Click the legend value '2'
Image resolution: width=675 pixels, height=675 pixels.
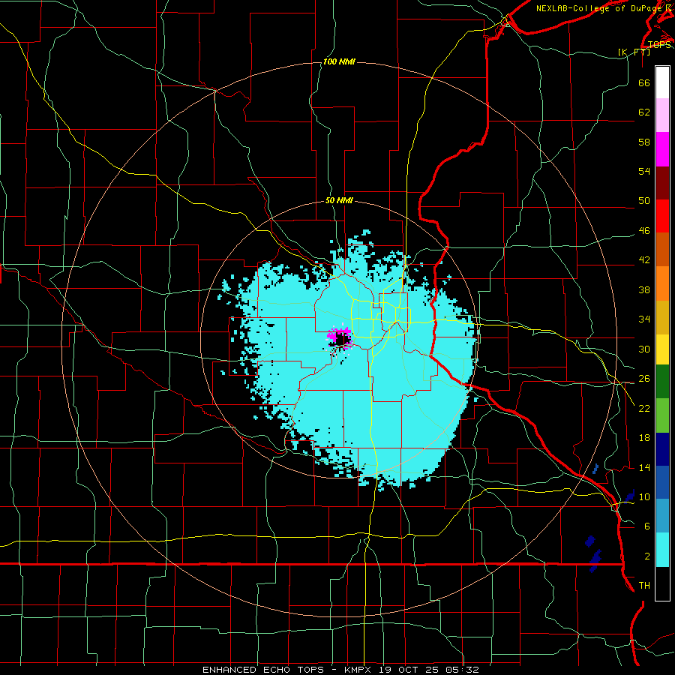pos(647,556)
